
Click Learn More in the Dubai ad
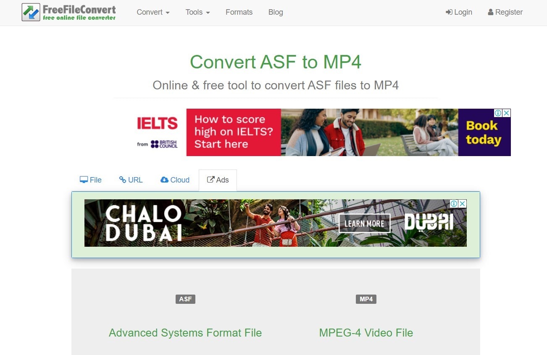[365, 223]
